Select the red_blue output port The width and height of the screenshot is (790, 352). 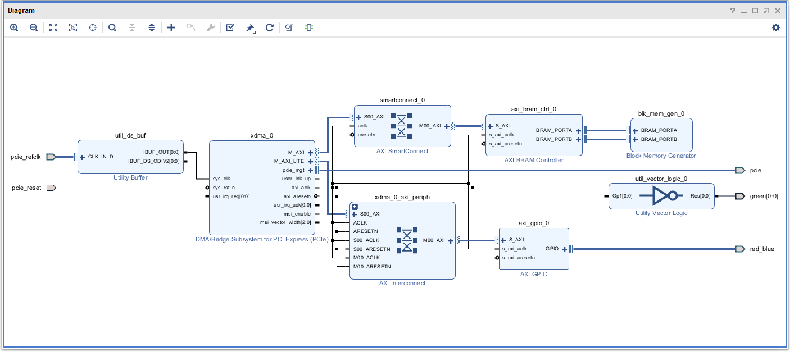click(739, 249)
